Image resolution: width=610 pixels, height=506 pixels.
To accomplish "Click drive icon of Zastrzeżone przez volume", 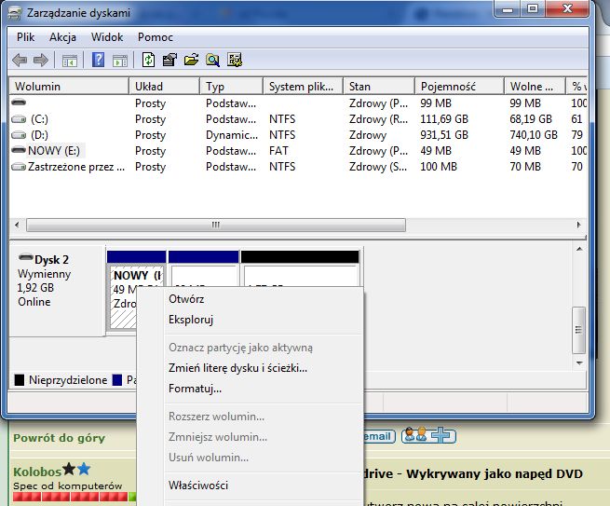I will (x=19, y=167).
